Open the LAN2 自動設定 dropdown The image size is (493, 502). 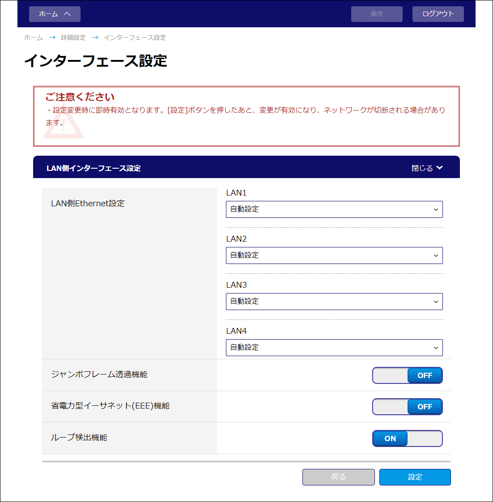[x=334, y=255]
